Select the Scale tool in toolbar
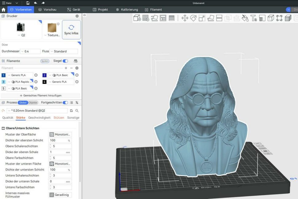The image size is (298, 199). pos(202,18)
